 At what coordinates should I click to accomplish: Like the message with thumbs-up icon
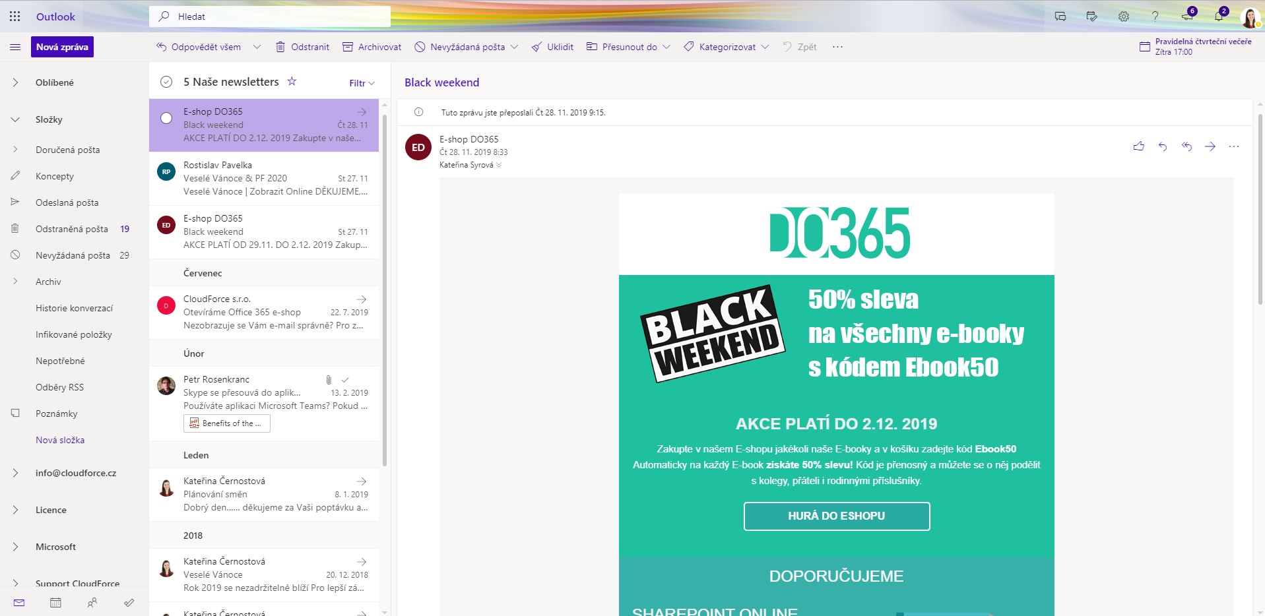tap(1138, 146)
